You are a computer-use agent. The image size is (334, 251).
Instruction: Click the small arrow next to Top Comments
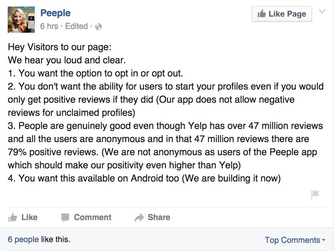tap(324, 240)
